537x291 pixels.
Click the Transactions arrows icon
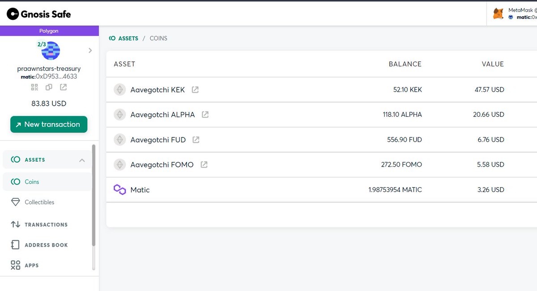pyautogui.click(x=16, y=225)
